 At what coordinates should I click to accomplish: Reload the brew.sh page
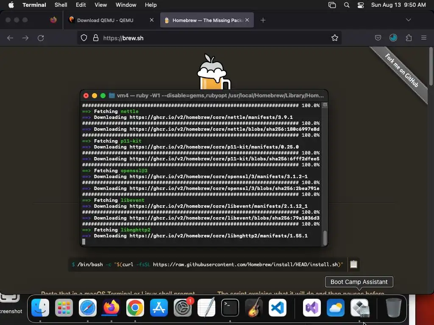pyautogui.click(x=41, y=38)
